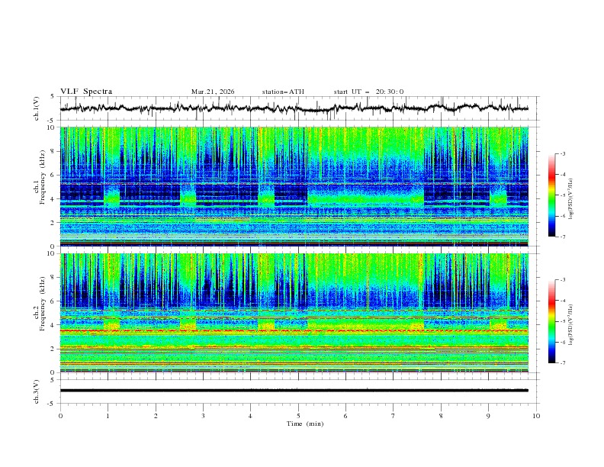604x467 pixels.
Task: Click the "6" tick on the time axis
Action: tap(345, 416)
